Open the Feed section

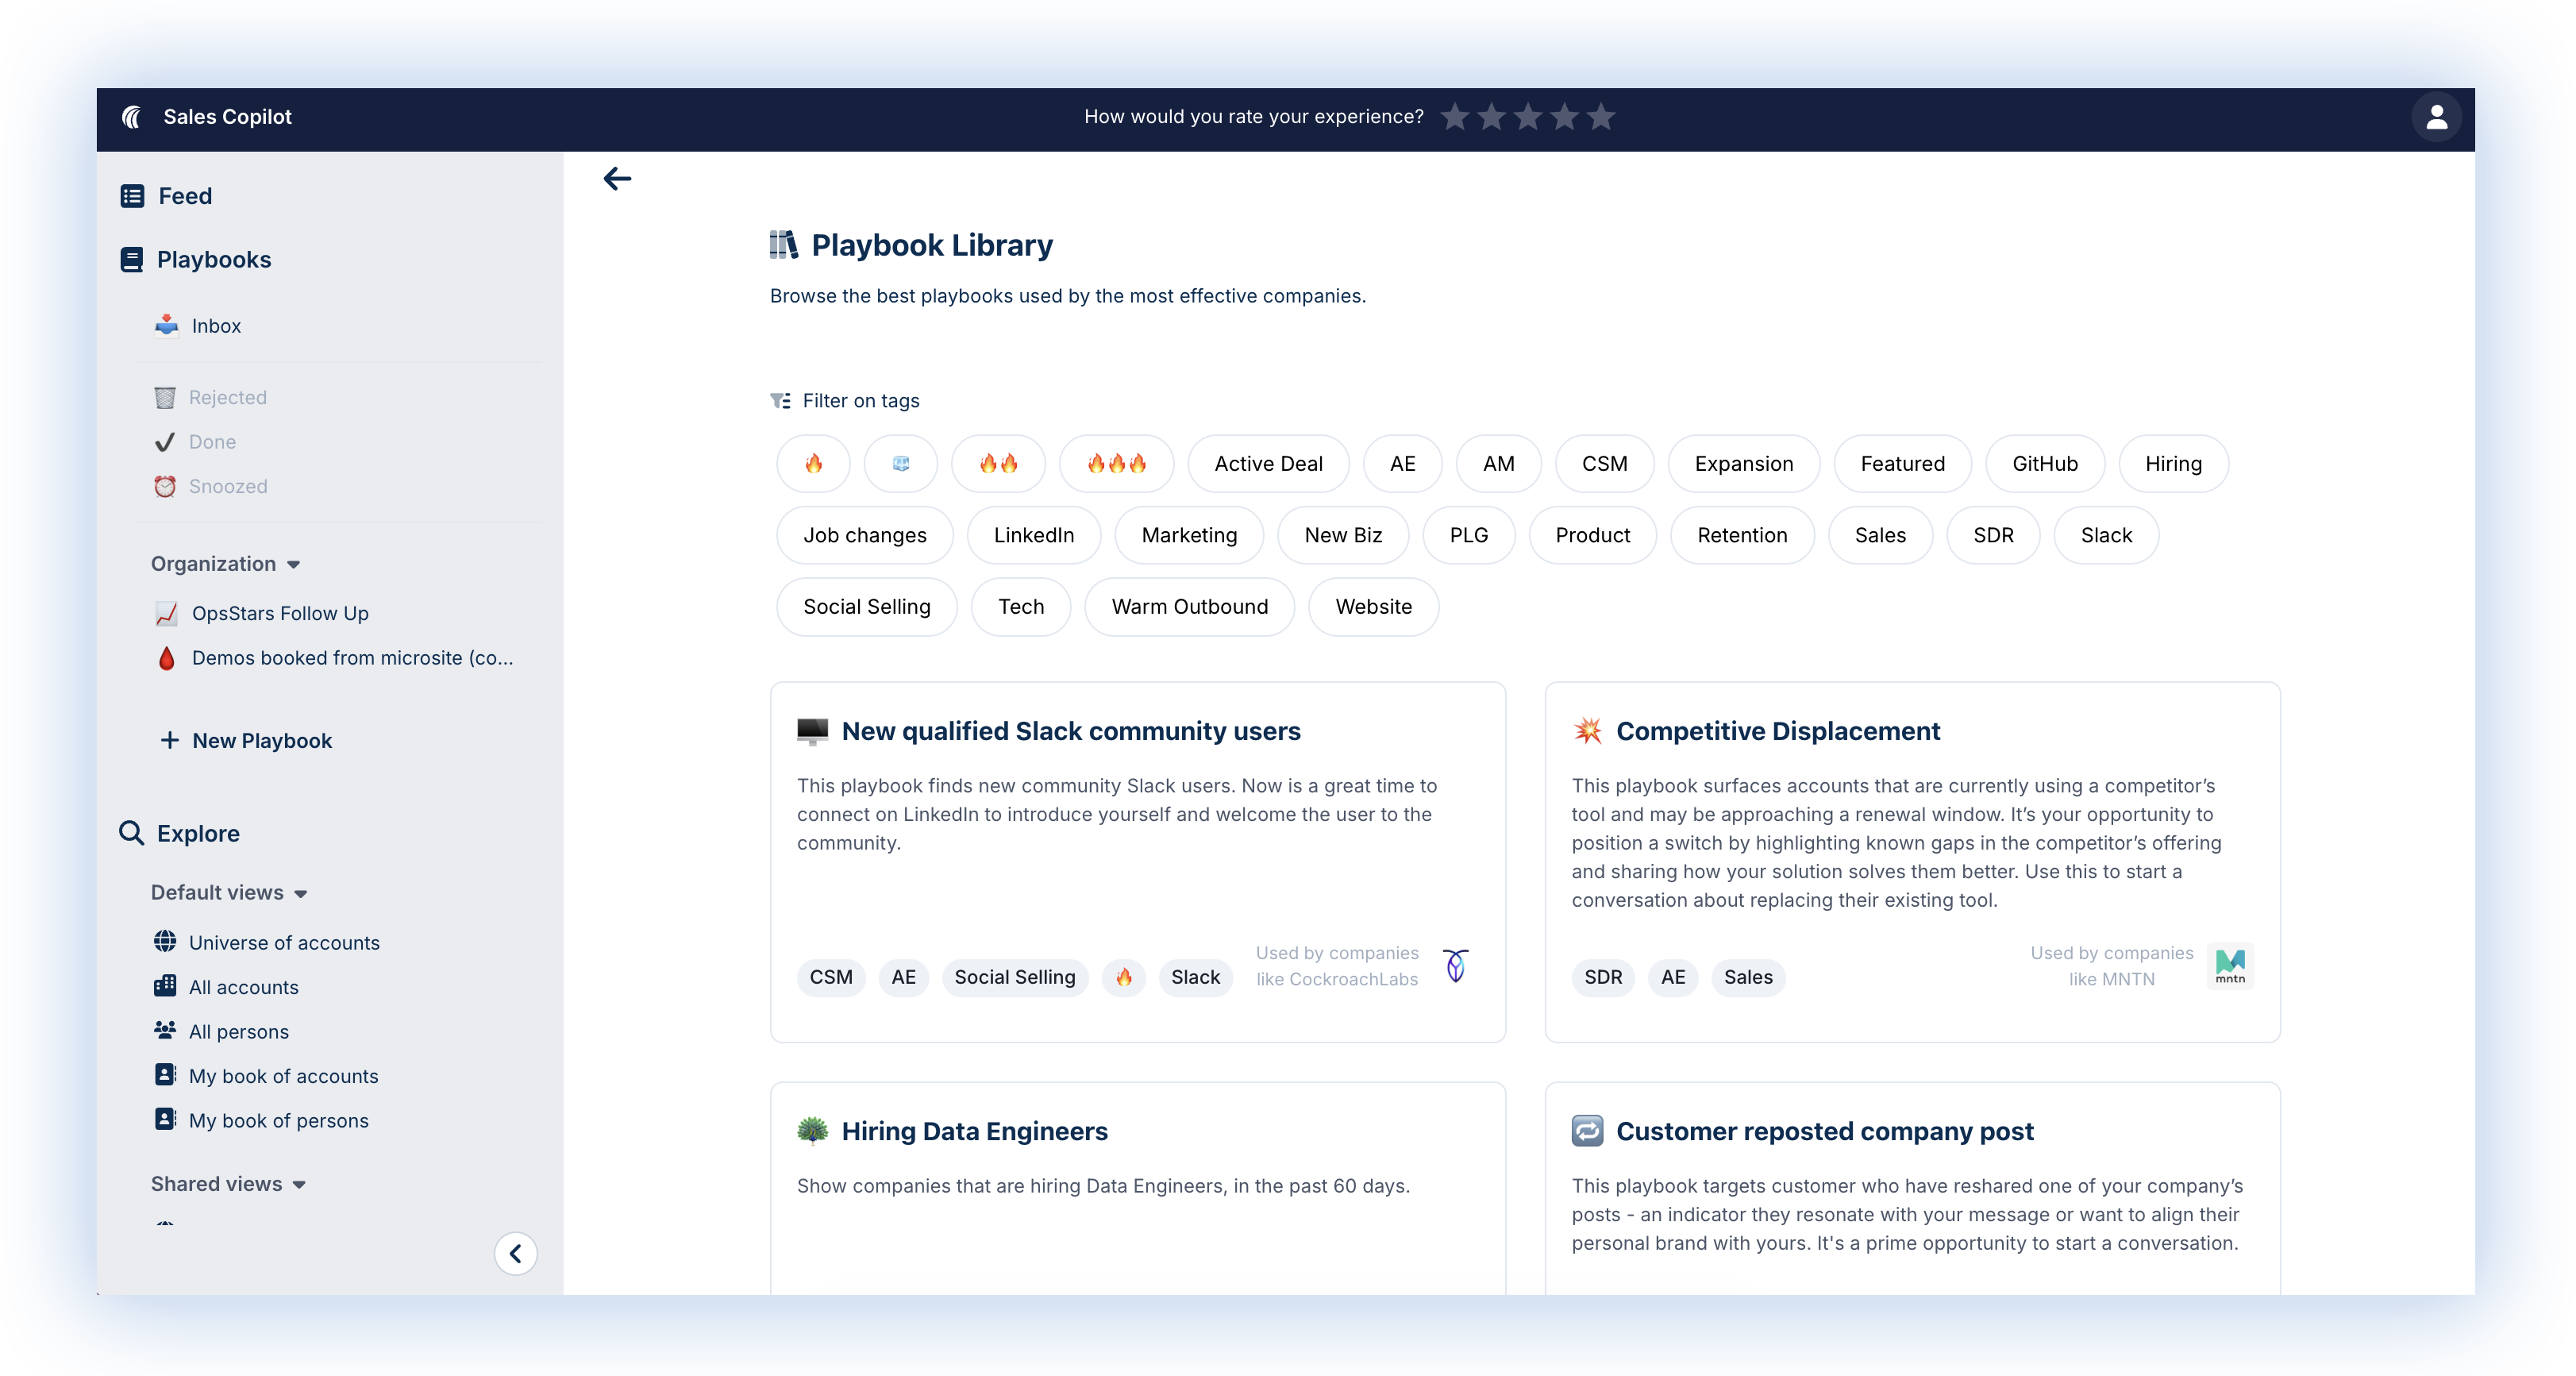[x=185, y=196]
